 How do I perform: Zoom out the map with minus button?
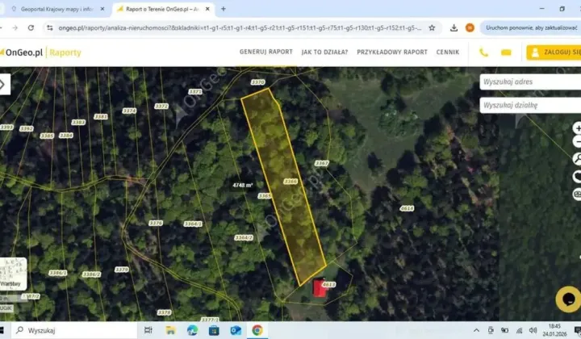pyautogui.click(x=577, y=141)
